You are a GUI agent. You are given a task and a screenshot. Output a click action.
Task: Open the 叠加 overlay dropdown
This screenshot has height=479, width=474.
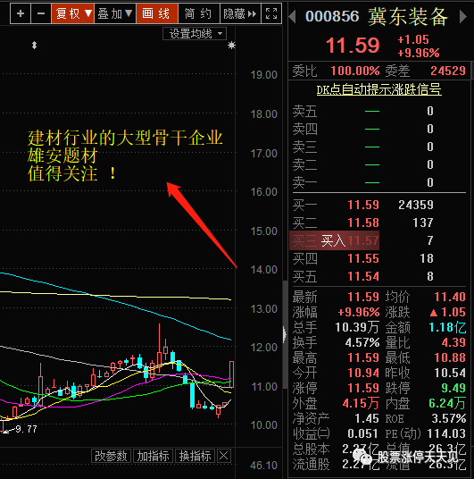[115, 13]
